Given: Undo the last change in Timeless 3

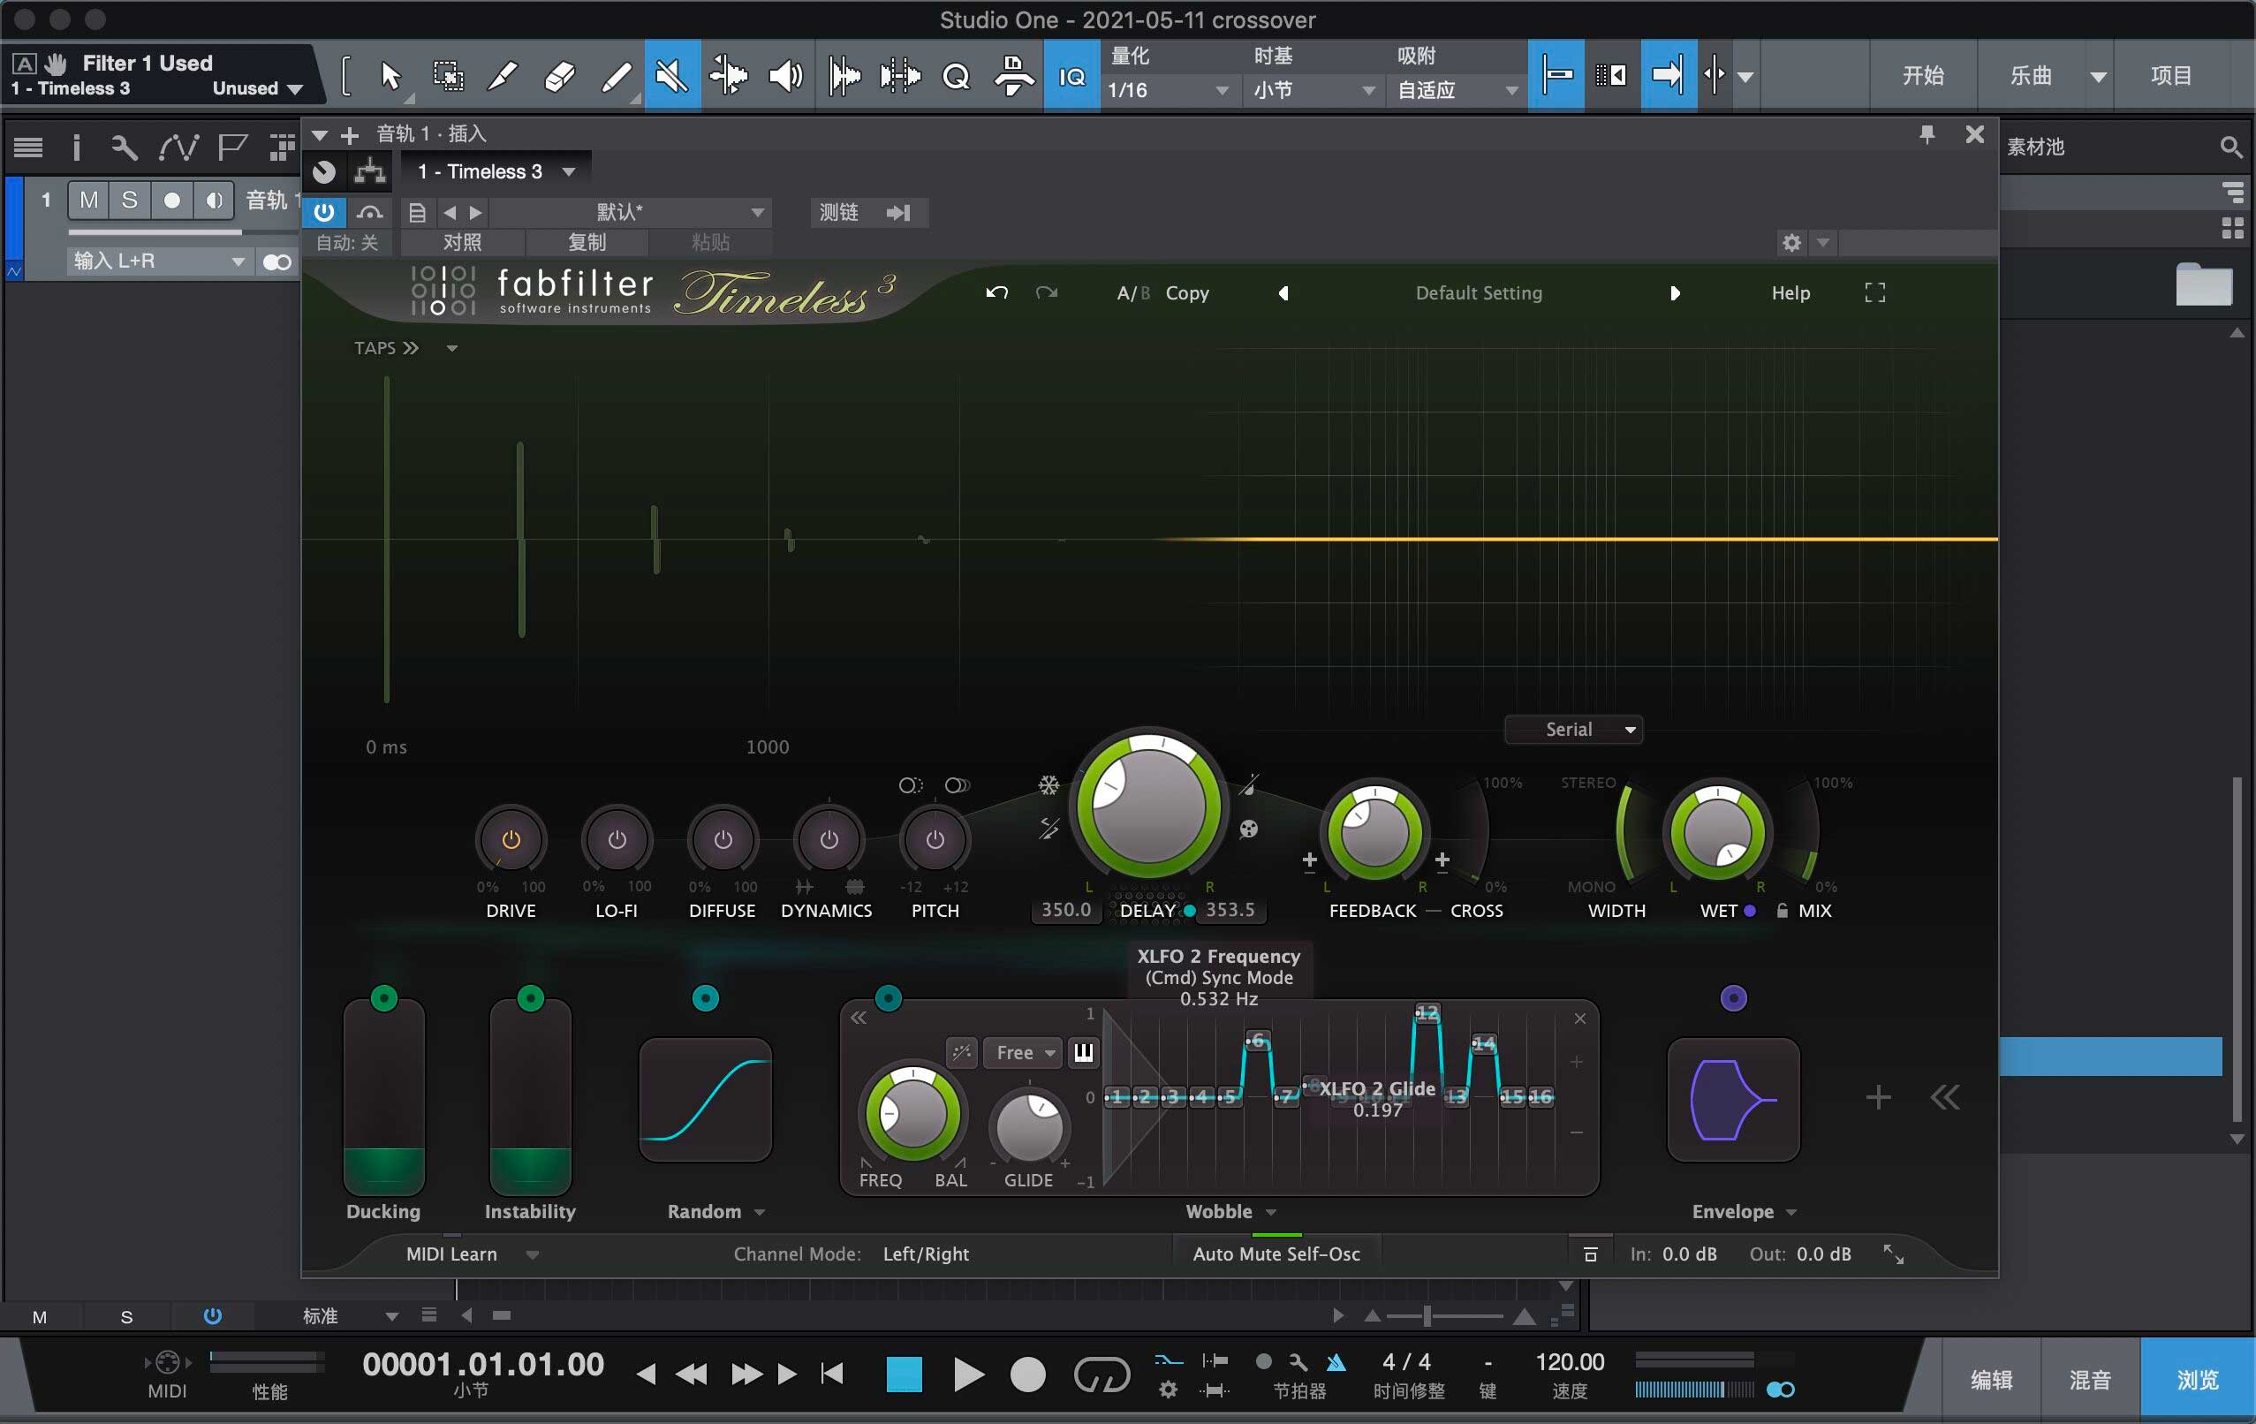Looking at the screenshot, I should [x=997, y=292].
